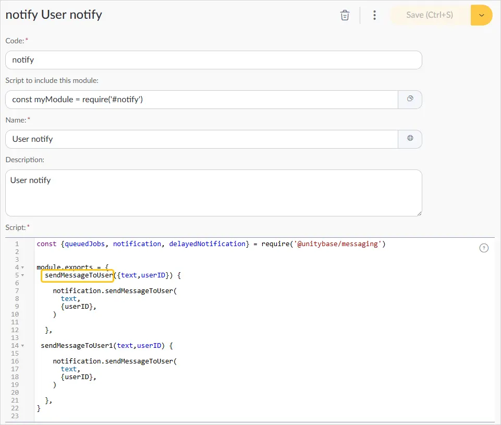Click the page title notify User notify
Image resolution: width=501 pixels, height=425 pixels.
tap(54, 15)
